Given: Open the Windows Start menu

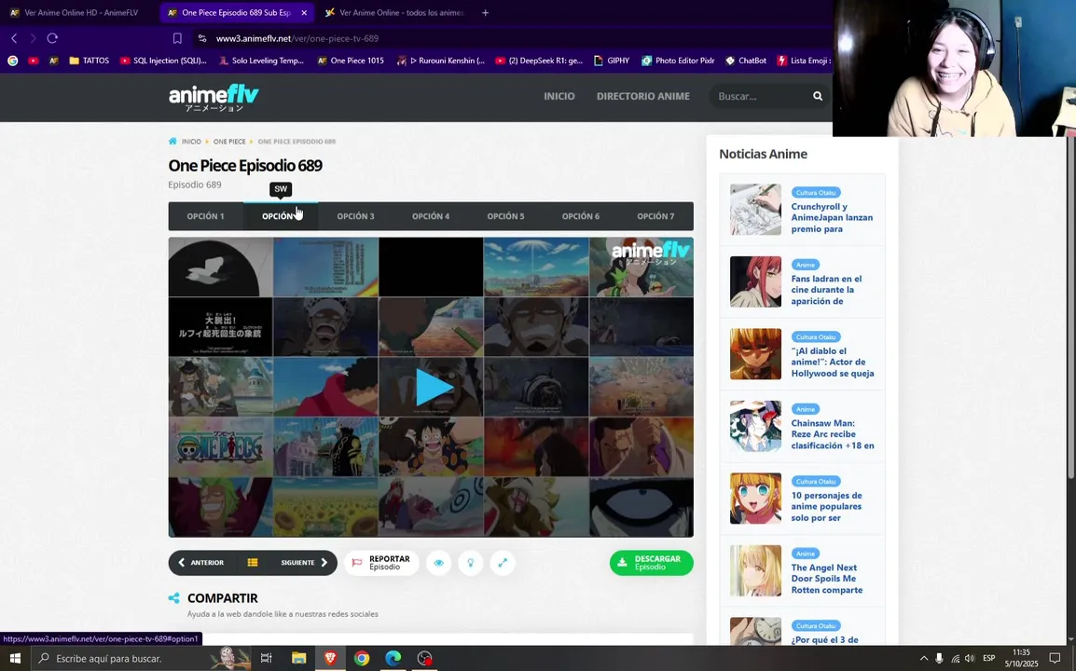Looking at the screenshot, I should coord(15,658).
